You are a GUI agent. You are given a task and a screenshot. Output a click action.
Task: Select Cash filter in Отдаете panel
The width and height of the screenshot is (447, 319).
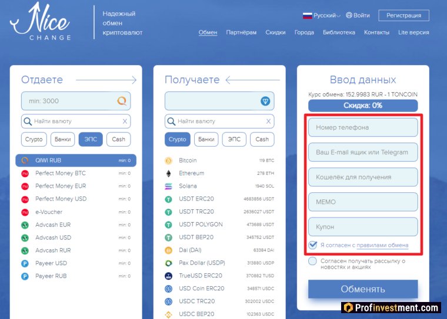tap(119, 140)
